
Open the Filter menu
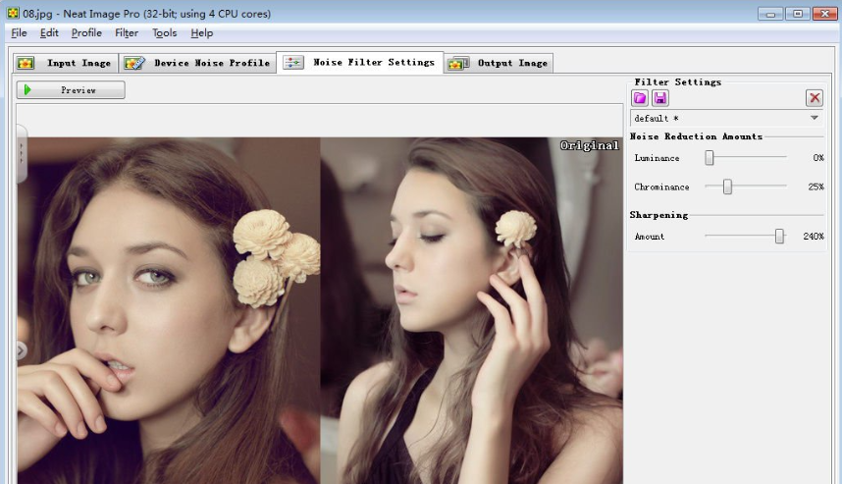[x=127, y=32]
